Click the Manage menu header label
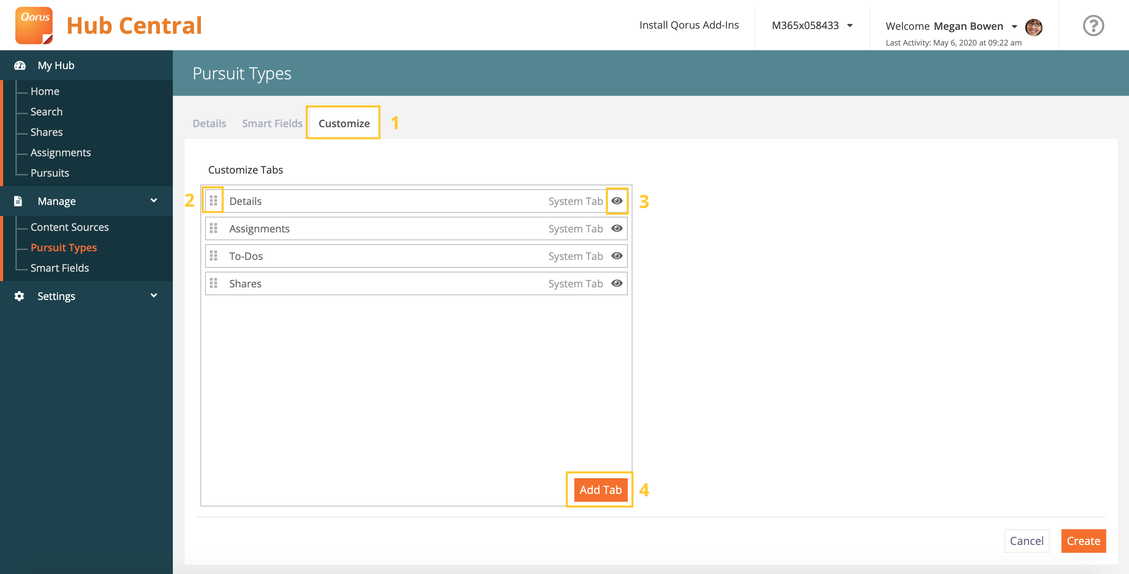This screenshot has width=1129, height=574. pos(57,201)
